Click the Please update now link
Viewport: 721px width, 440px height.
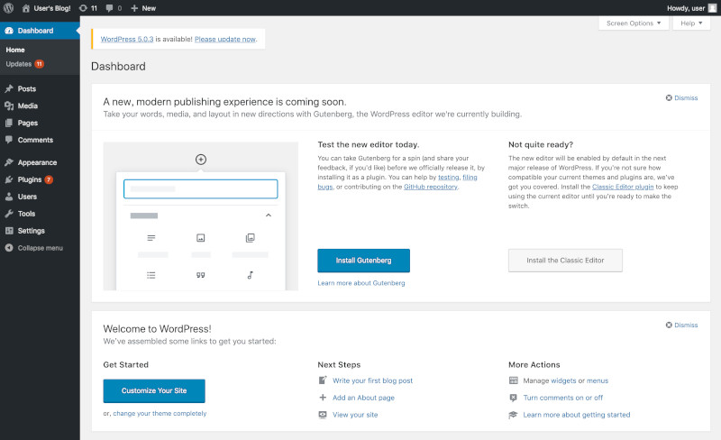[x=224, y=40]
